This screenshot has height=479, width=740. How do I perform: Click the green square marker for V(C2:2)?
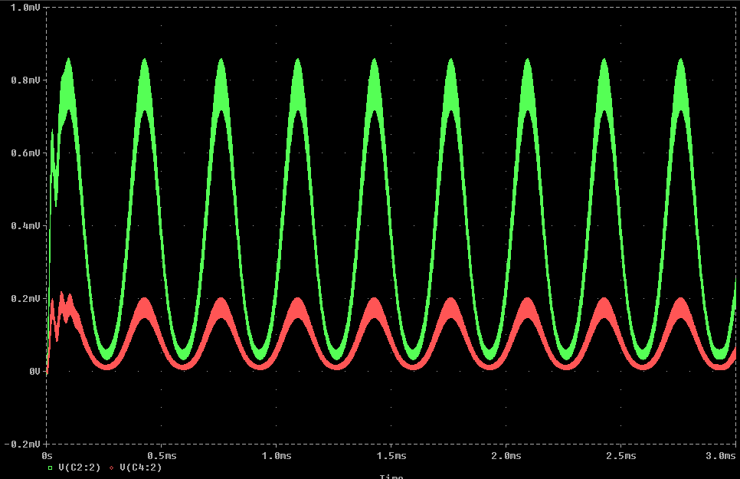(50, 468)
